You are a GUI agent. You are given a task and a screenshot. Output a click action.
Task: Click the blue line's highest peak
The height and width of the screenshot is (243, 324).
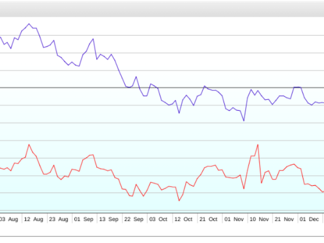coord(29,24)
